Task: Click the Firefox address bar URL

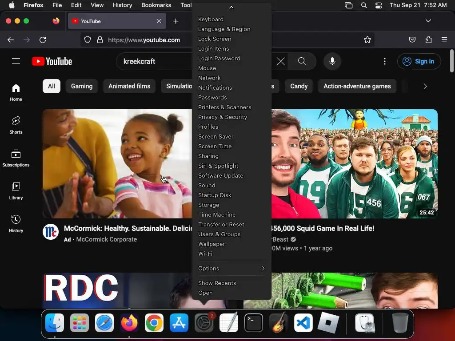Action: click(x=144, y=40)
